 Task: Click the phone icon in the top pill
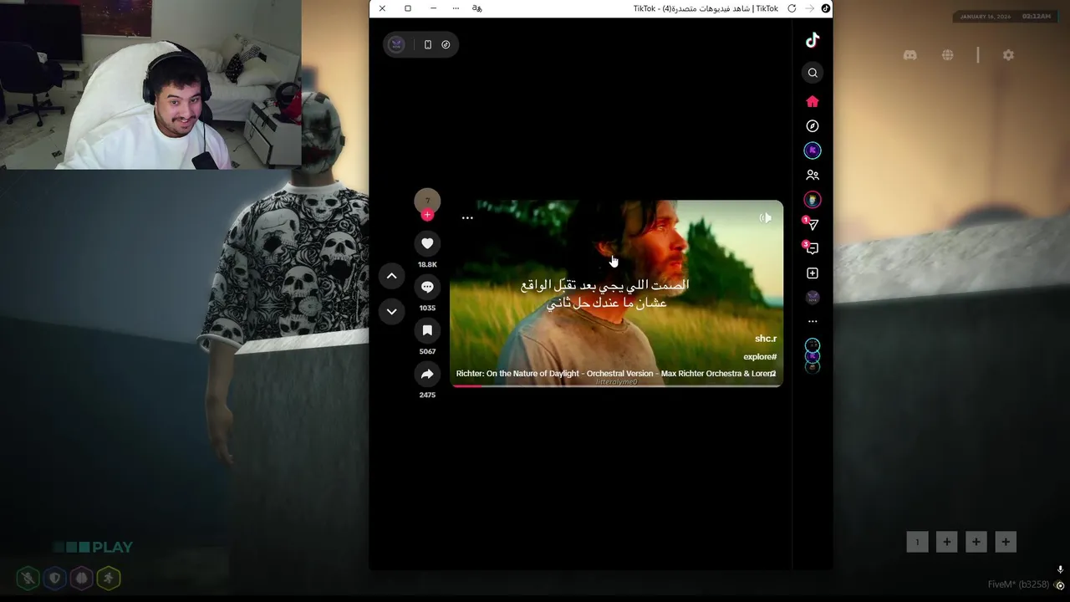428,44
